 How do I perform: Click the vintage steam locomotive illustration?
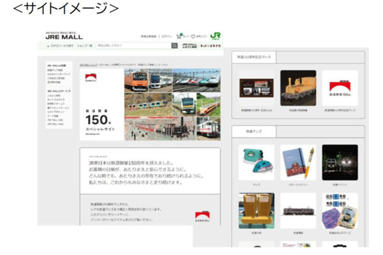pyautogui.click(x=160, y=129)
